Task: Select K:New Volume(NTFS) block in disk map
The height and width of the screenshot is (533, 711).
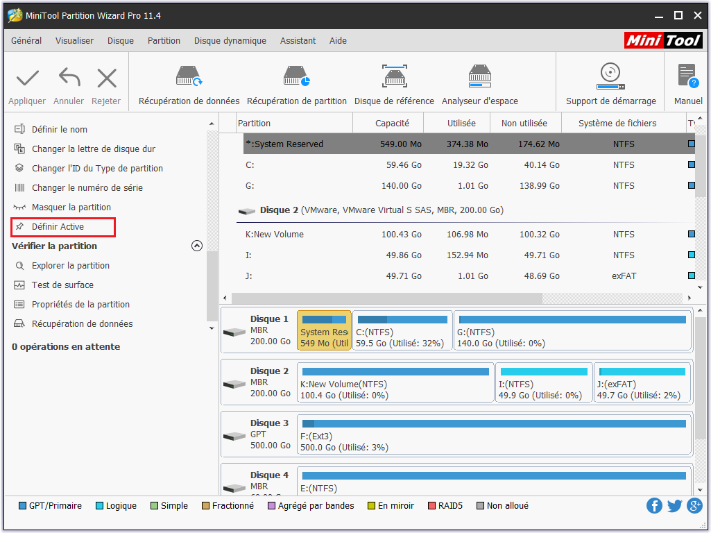Action: click(x=395, y=382)
